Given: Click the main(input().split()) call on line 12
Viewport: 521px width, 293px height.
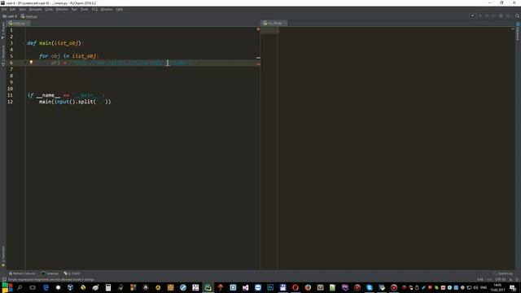Looking at the screenshot, I should click(x=75, y=102).
